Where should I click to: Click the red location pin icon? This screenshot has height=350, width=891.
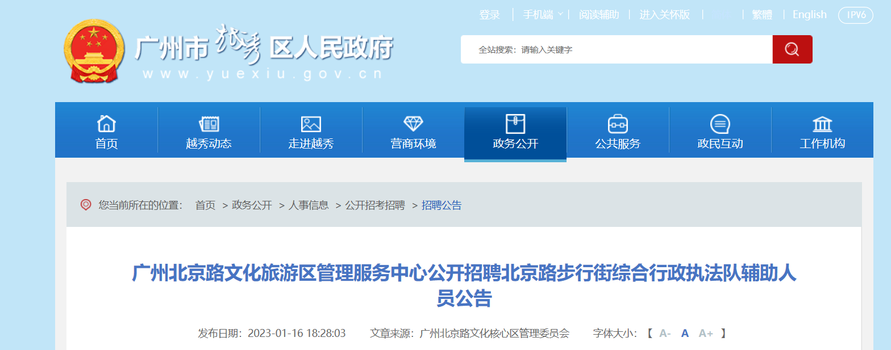pyautogui.click(x=86, y=205)
